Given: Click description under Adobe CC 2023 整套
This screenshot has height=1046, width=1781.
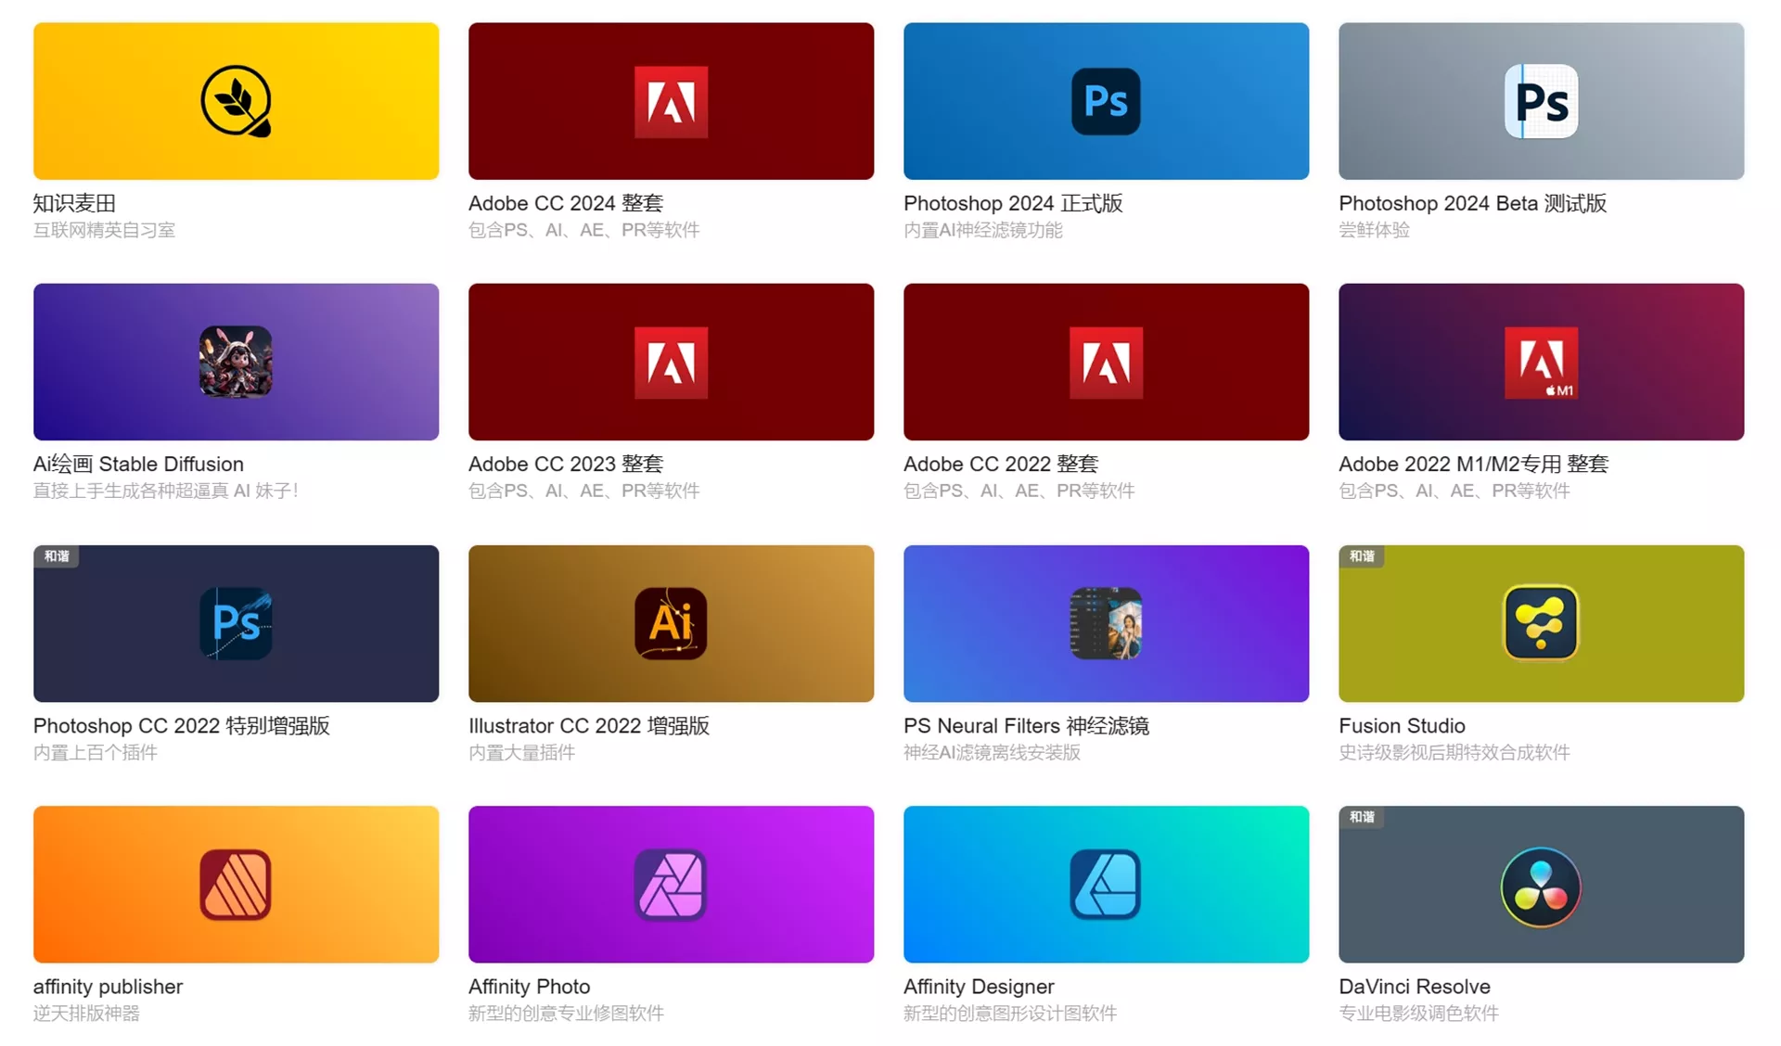Looking at the screenshot, I should pos(583,491).
